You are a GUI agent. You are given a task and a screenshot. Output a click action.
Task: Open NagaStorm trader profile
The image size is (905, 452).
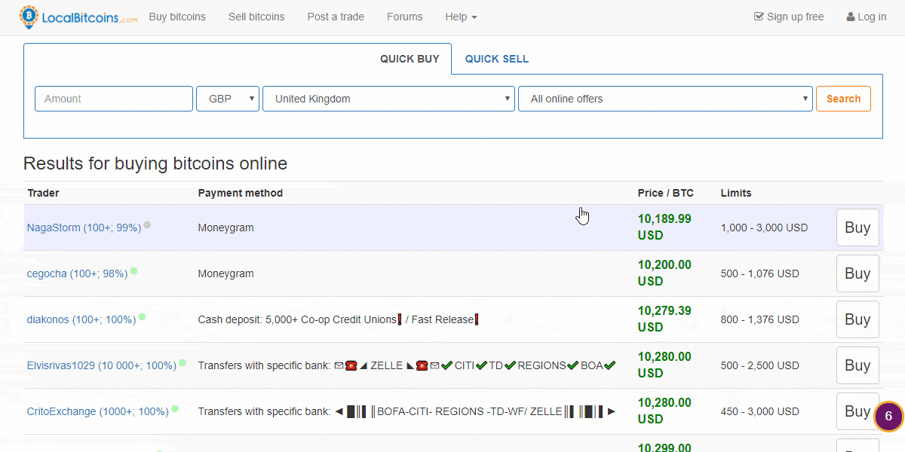click(84, 228)
